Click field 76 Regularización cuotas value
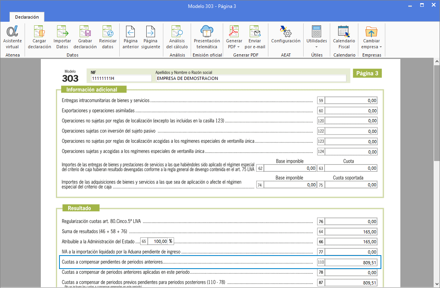 351,221
